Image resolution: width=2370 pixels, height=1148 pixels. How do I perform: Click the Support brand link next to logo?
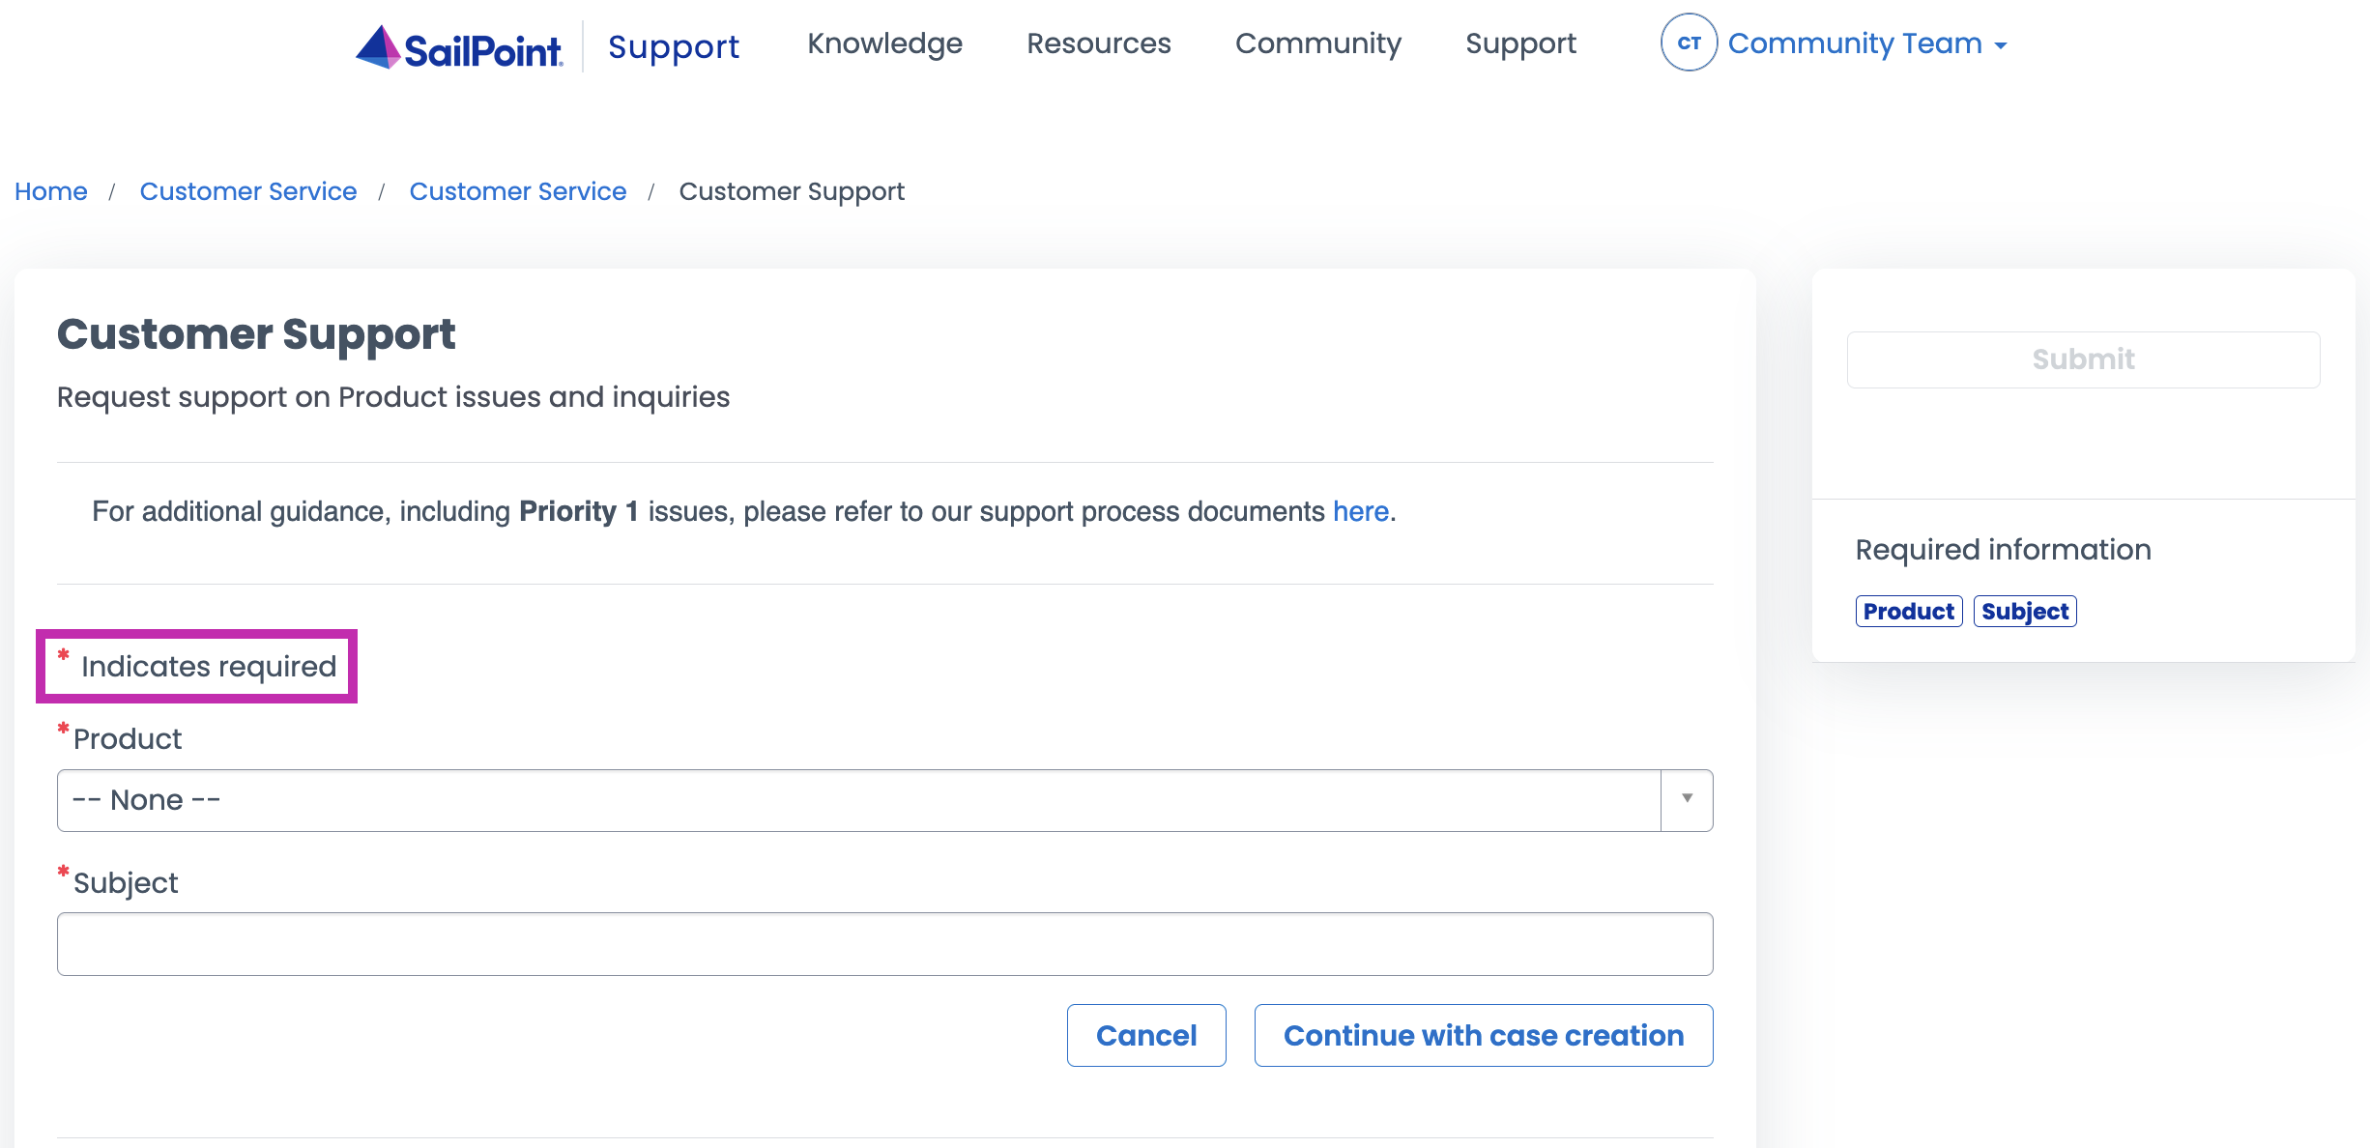click(673, 46)
